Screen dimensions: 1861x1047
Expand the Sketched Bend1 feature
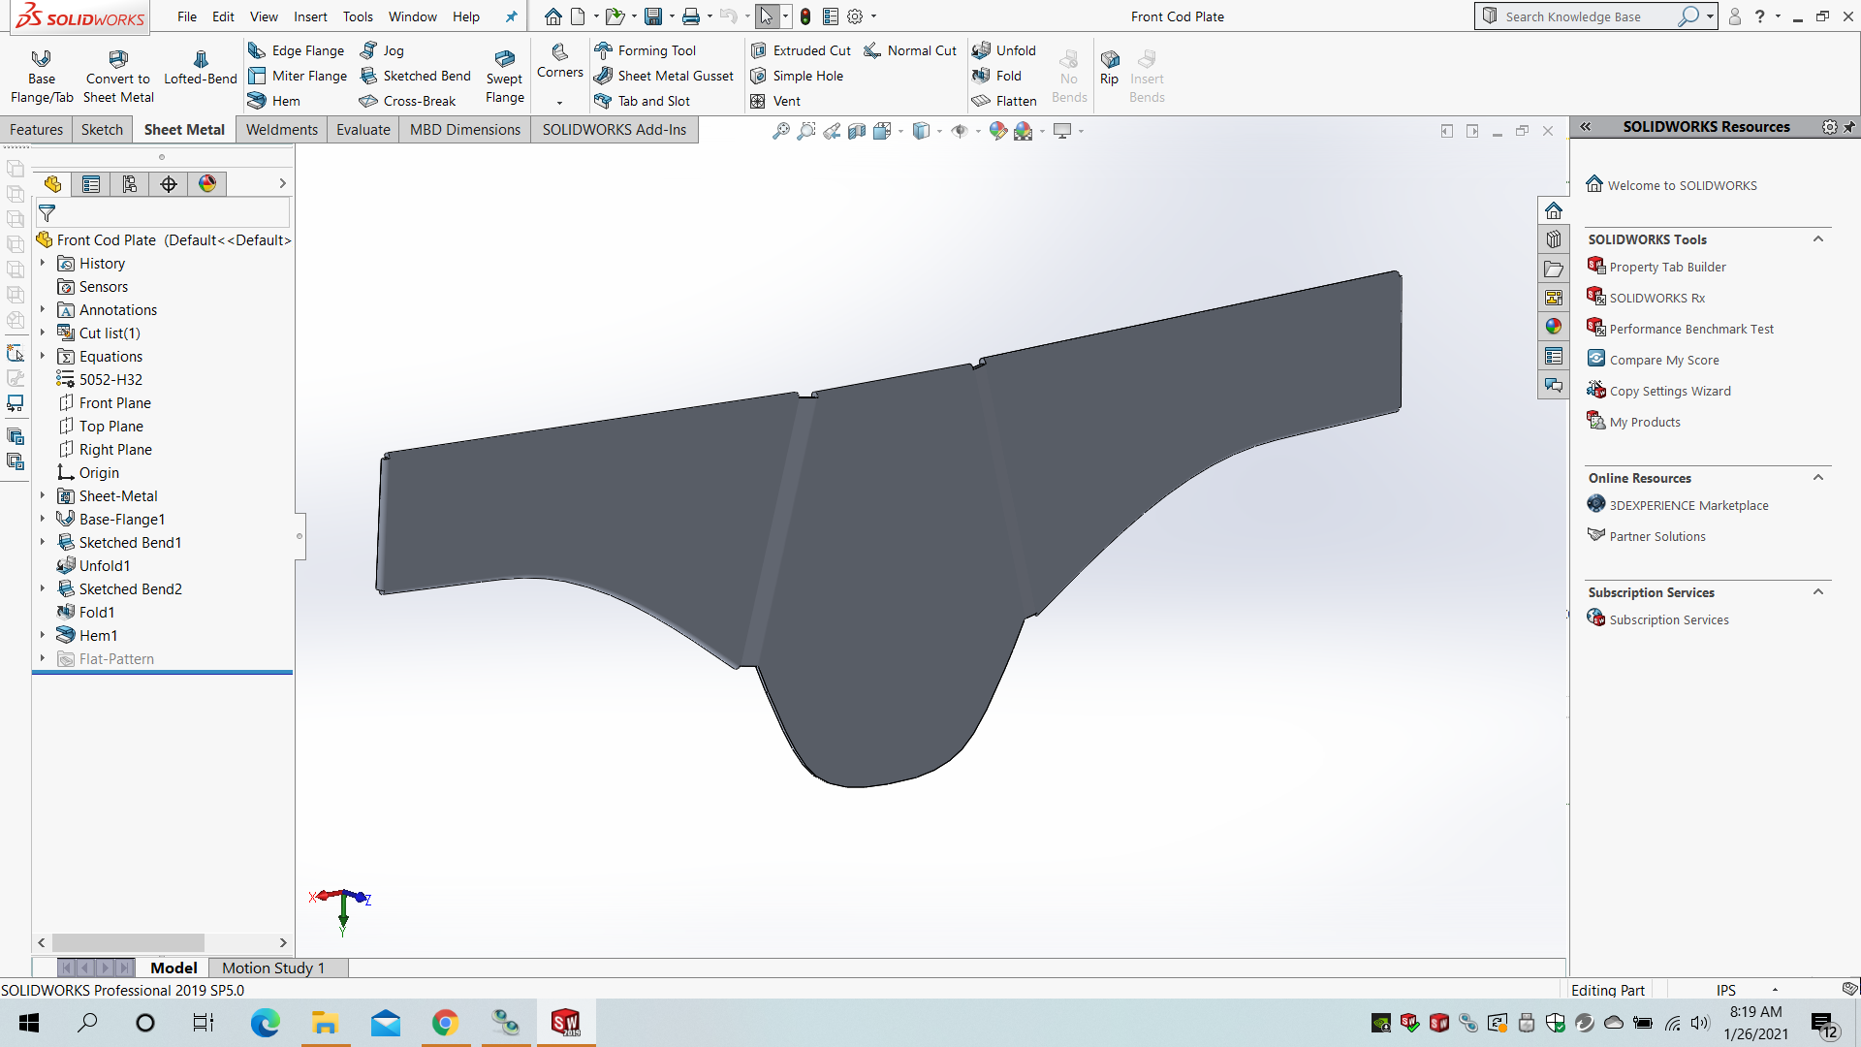pos(43,542)
